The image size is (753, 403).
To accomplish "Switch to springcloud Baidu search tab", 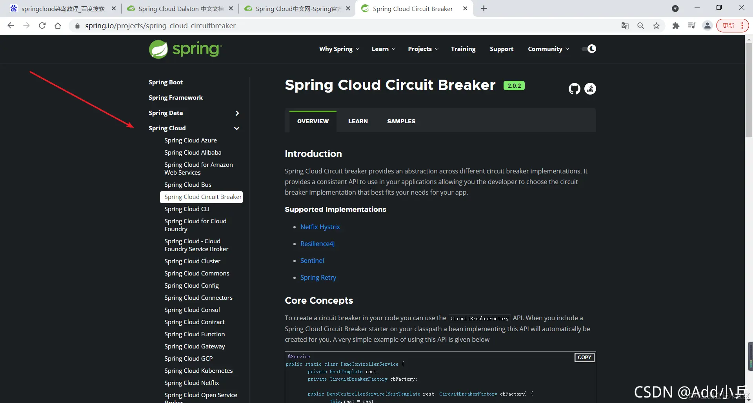I will (63, 9).
